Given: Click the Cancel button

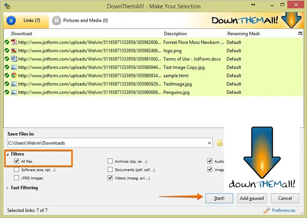Looking at the screenshot, I should (x=285, y=198).
